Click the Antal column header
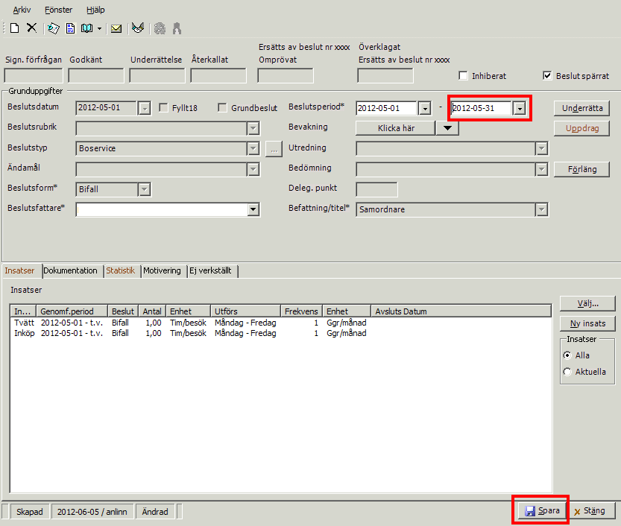 tap(152, 311)
